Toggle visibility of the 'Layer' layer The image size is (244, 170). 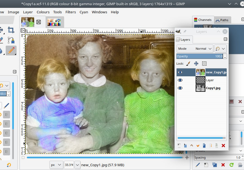180,80
